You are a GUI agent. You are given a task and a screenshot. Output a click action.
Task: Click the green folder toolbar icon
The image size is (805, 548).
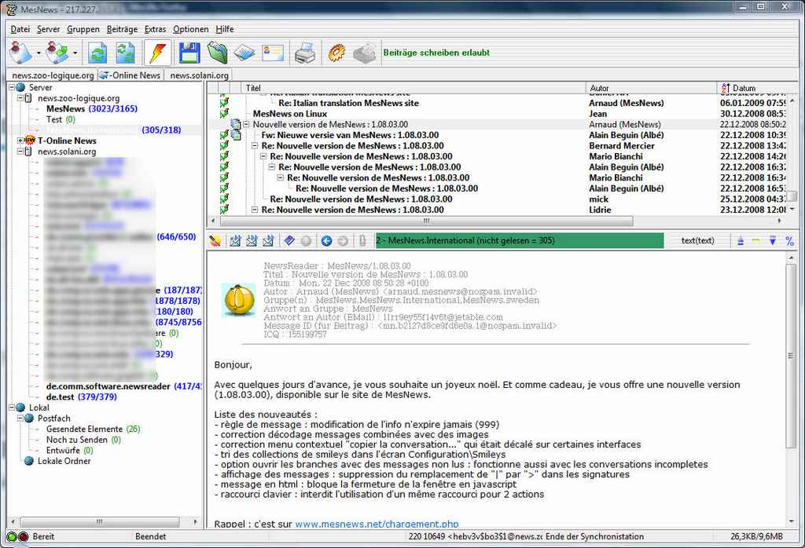point(217,53)
